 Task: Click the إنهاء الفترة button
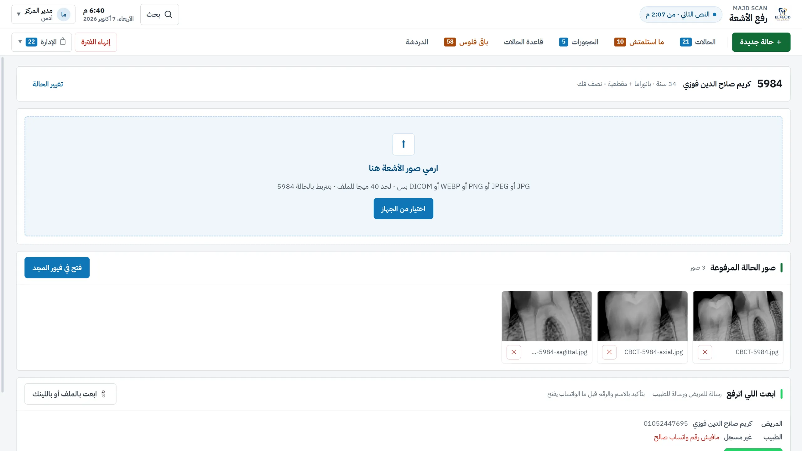click(96, 42)
